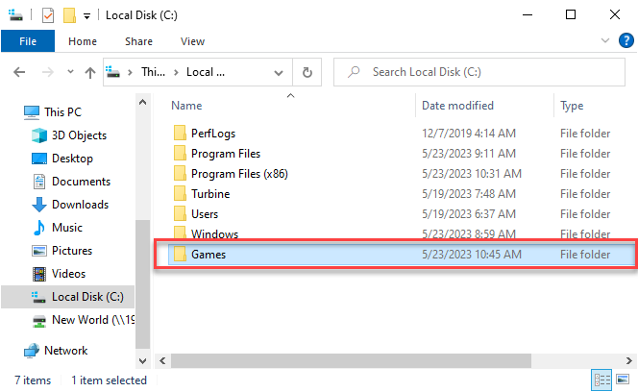The width and height of the screenshot is (638, 392).
Task: Click the Up one level arrow
Action: pyautogui.click(x=90, y=72)
